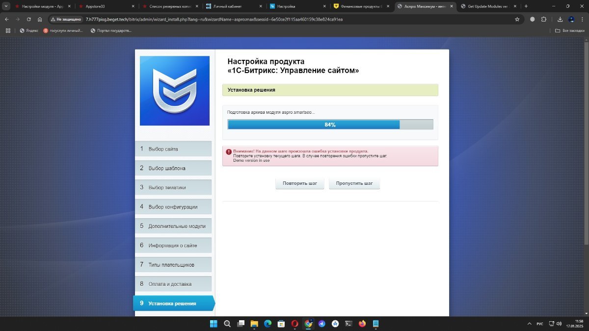The width and height of the screenshot is (589, 331).
Task: Launch Opera from the taskbar
Action: (x=295, y=324)
